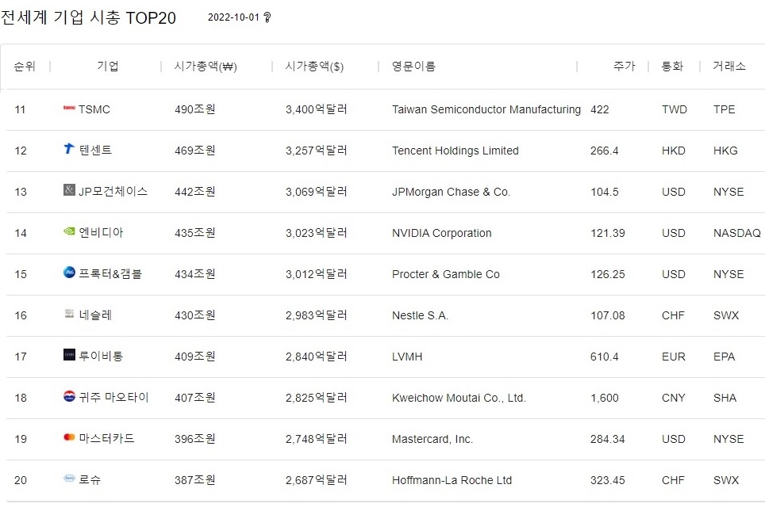
Task: Click the date 2022-10-01
Action: coord(233,17)
